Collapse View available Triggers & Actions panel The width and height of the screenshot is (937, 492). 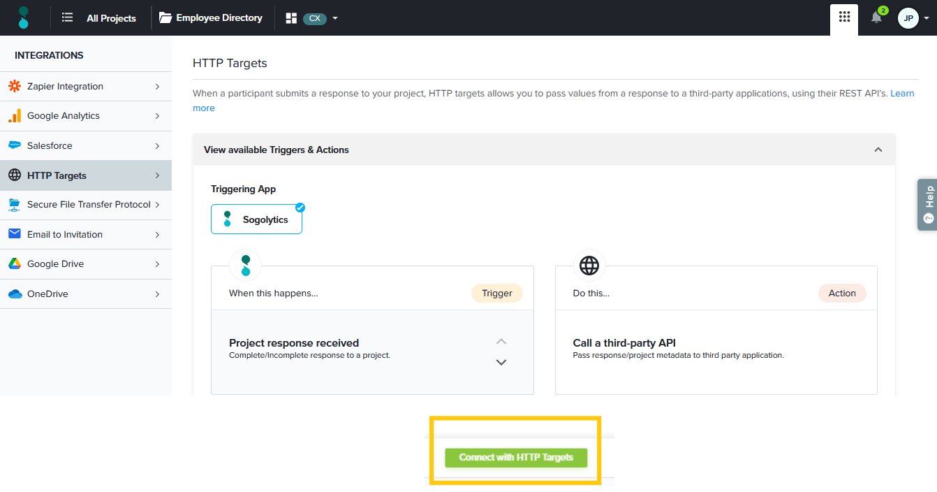878,150
